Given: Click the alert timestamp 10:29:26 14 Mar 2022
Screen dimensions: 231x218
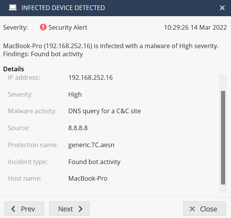Looking at the screenshot, I should 195,27.
